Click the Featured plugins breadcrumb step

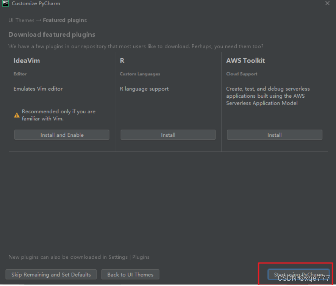pyautogui.click(x=65, y=20)
